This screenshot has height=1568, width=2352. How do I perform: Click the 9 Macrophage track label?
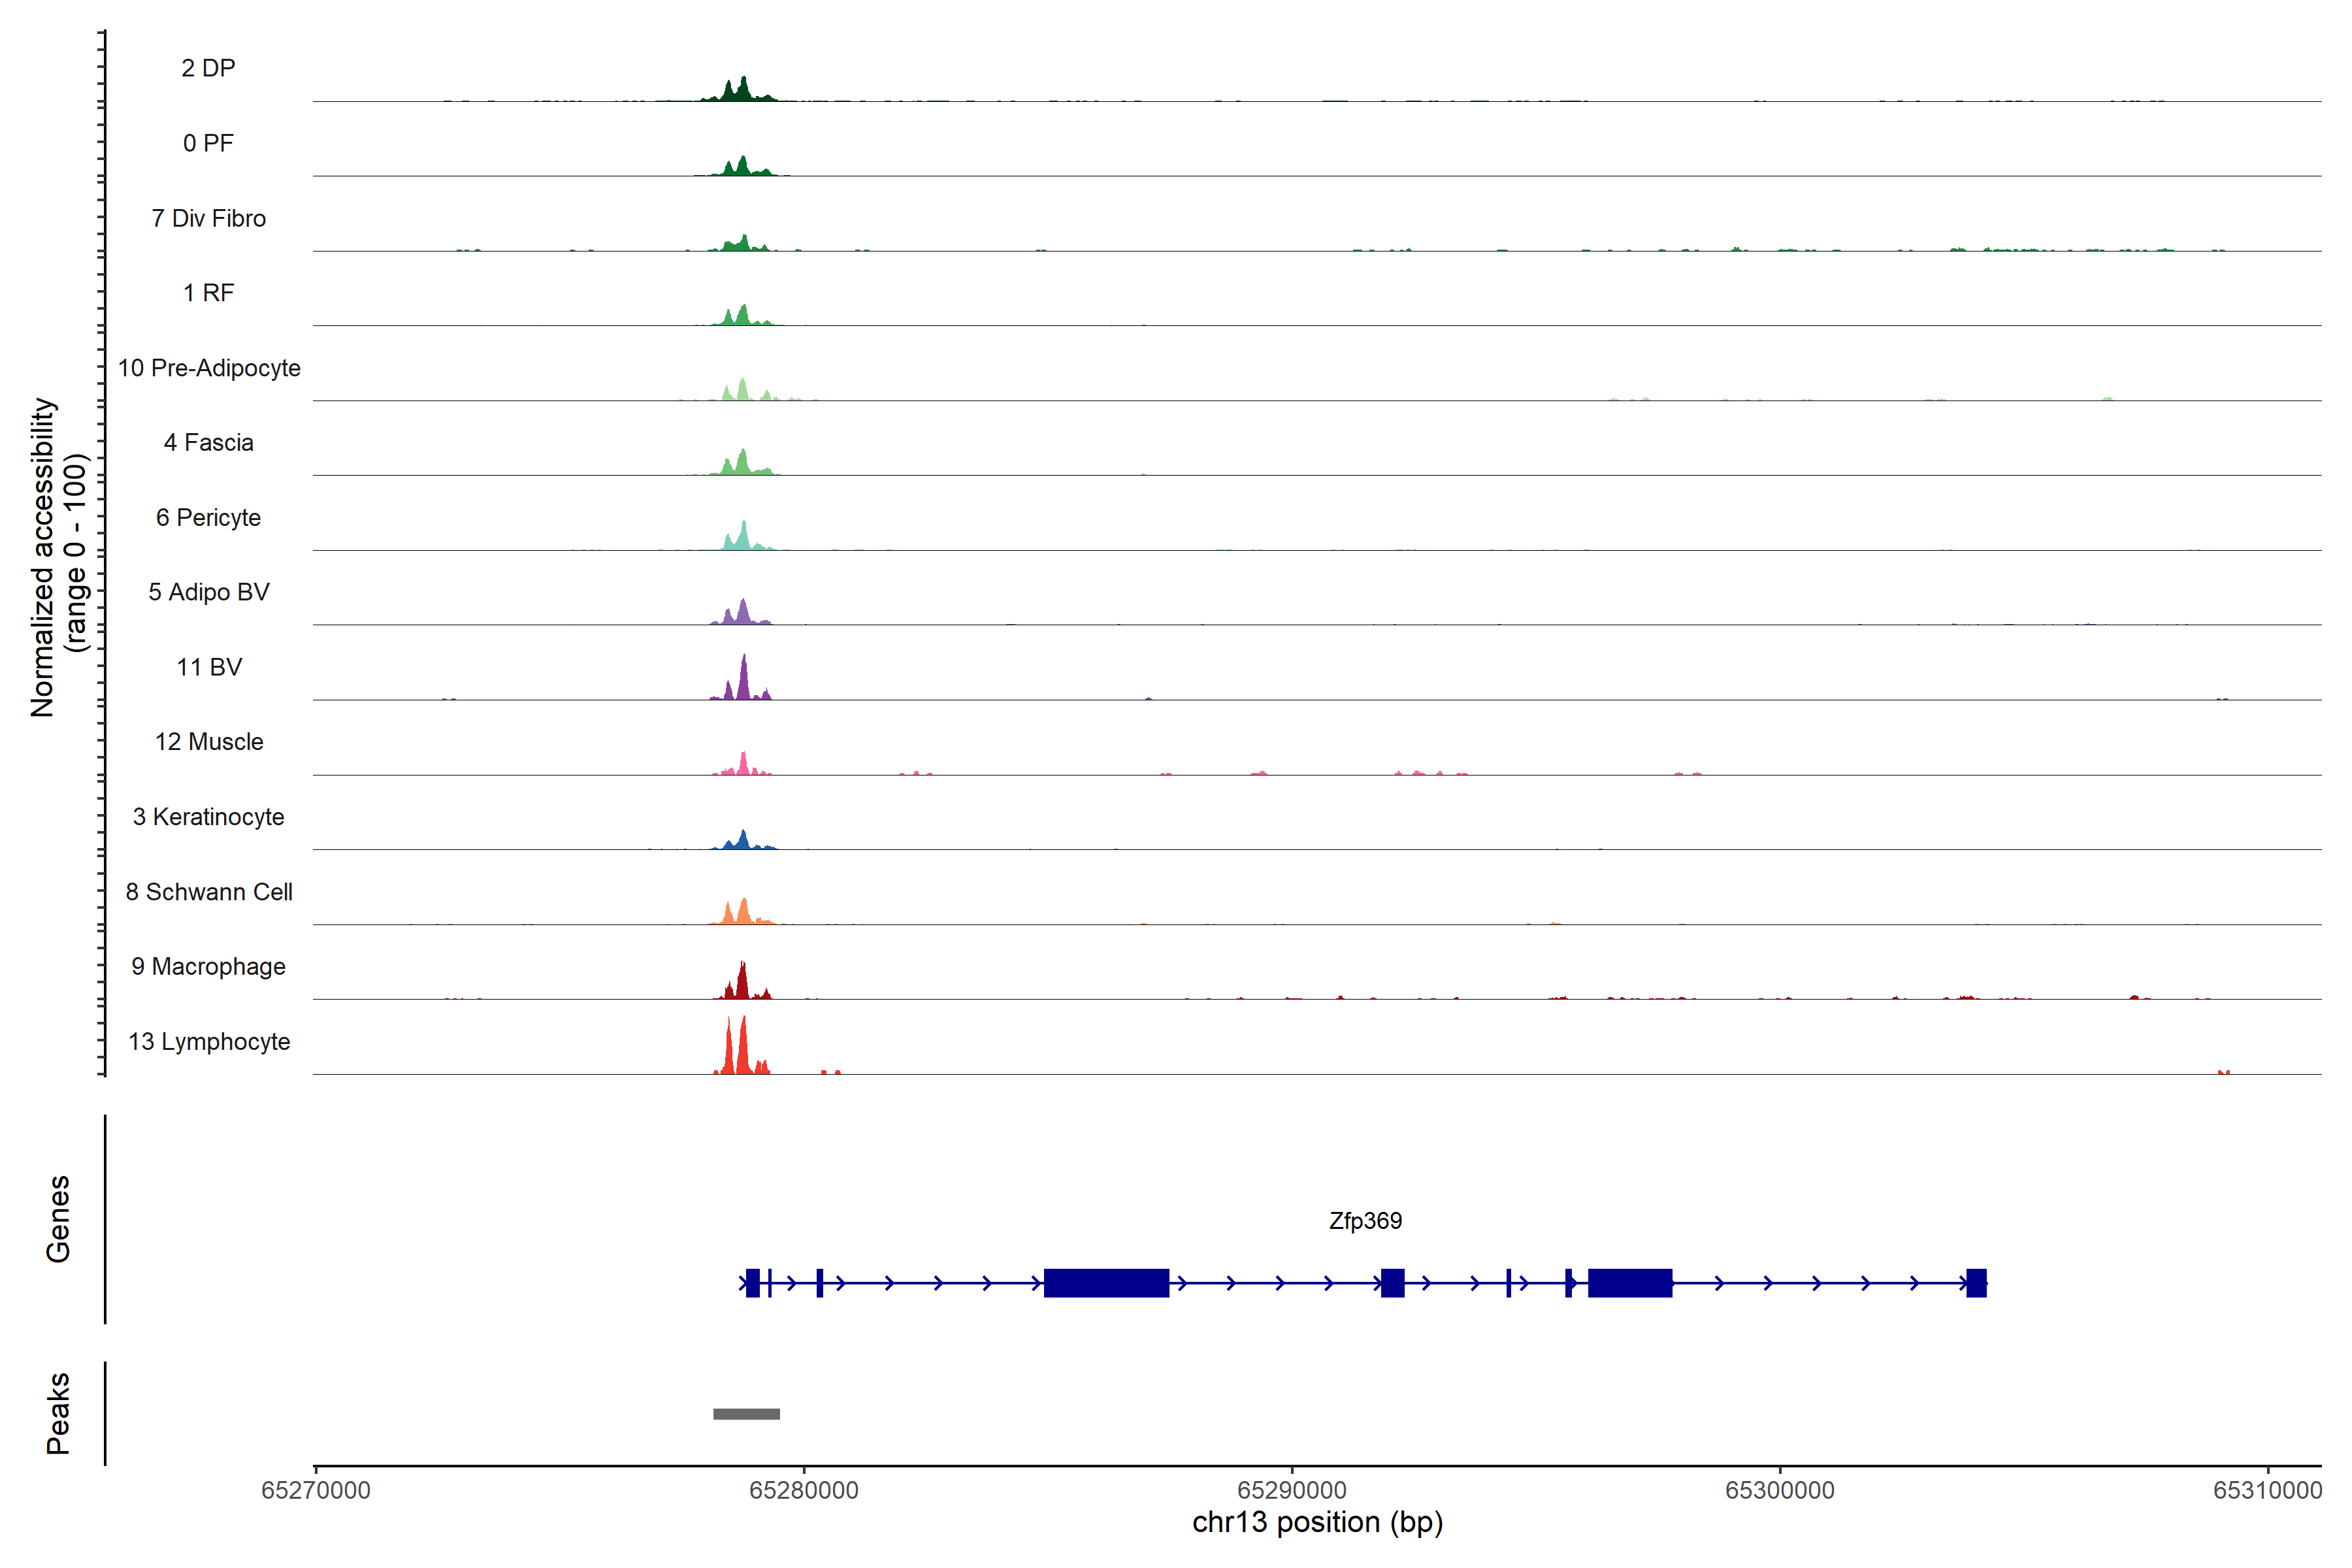coord(208,967)
